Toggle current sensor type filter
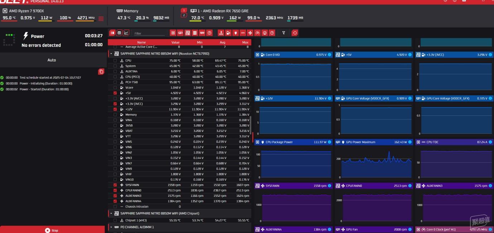494x233 pixels. point(243,33)
